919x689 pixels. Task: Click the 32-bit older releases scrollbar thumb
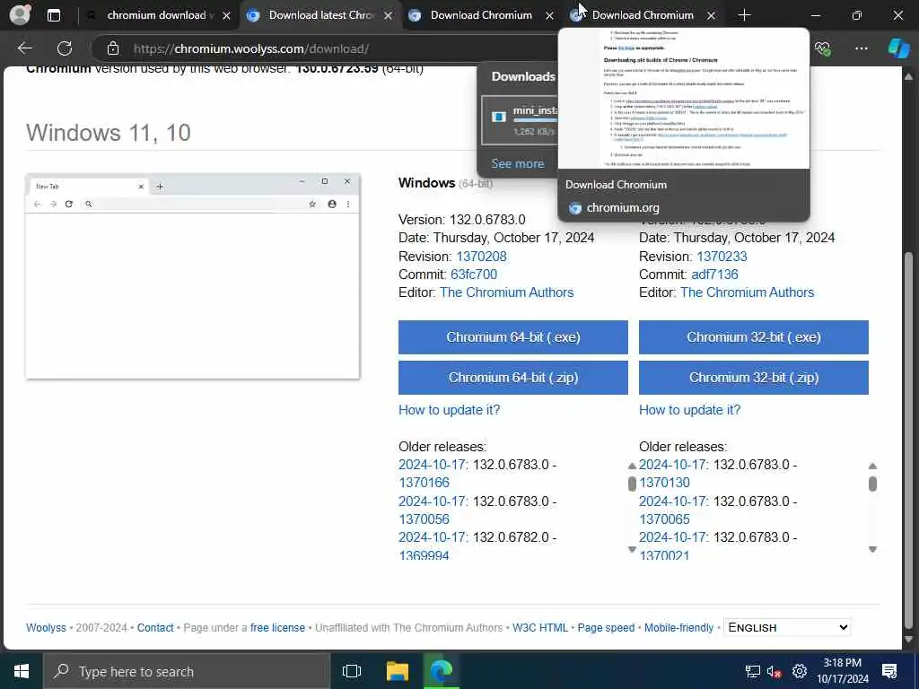(x=872, y=484)
